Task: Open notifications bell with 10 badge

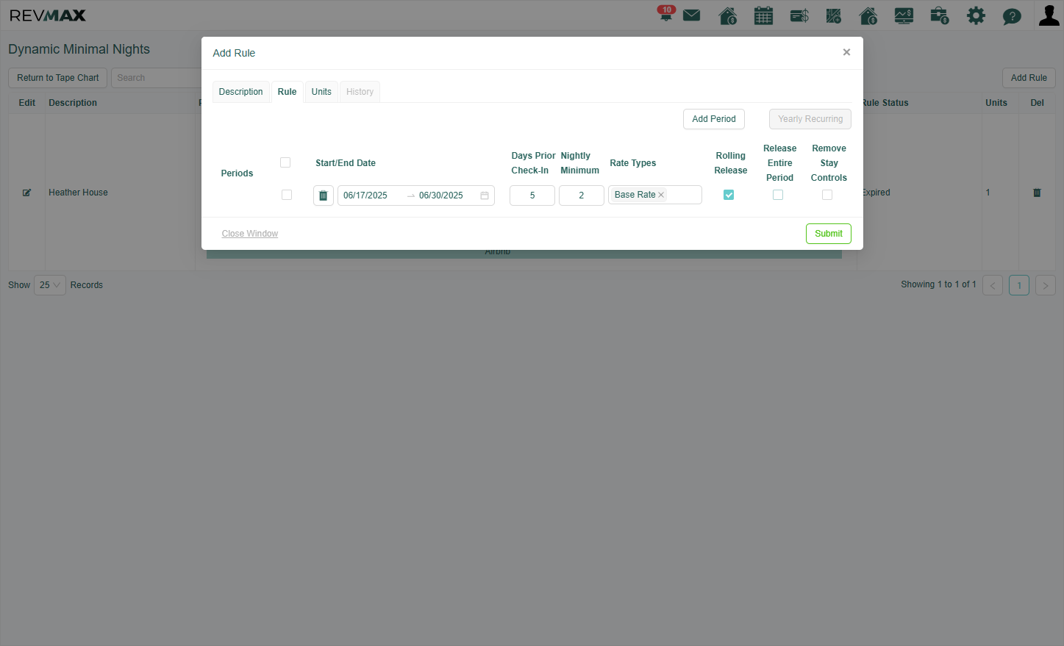Action: pyautogui.click(x=666, y=14)
